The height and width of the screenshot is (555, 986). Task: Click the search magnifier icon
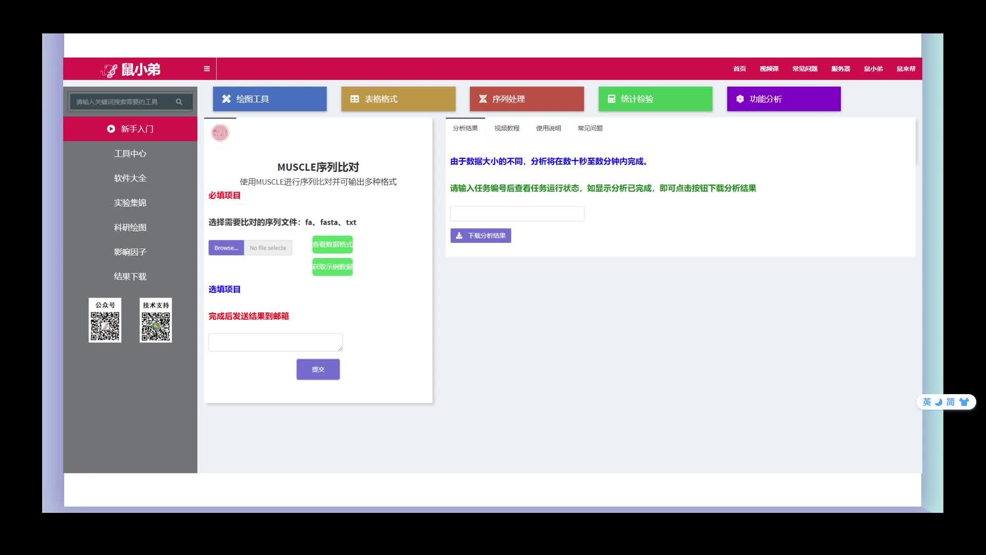179,102
